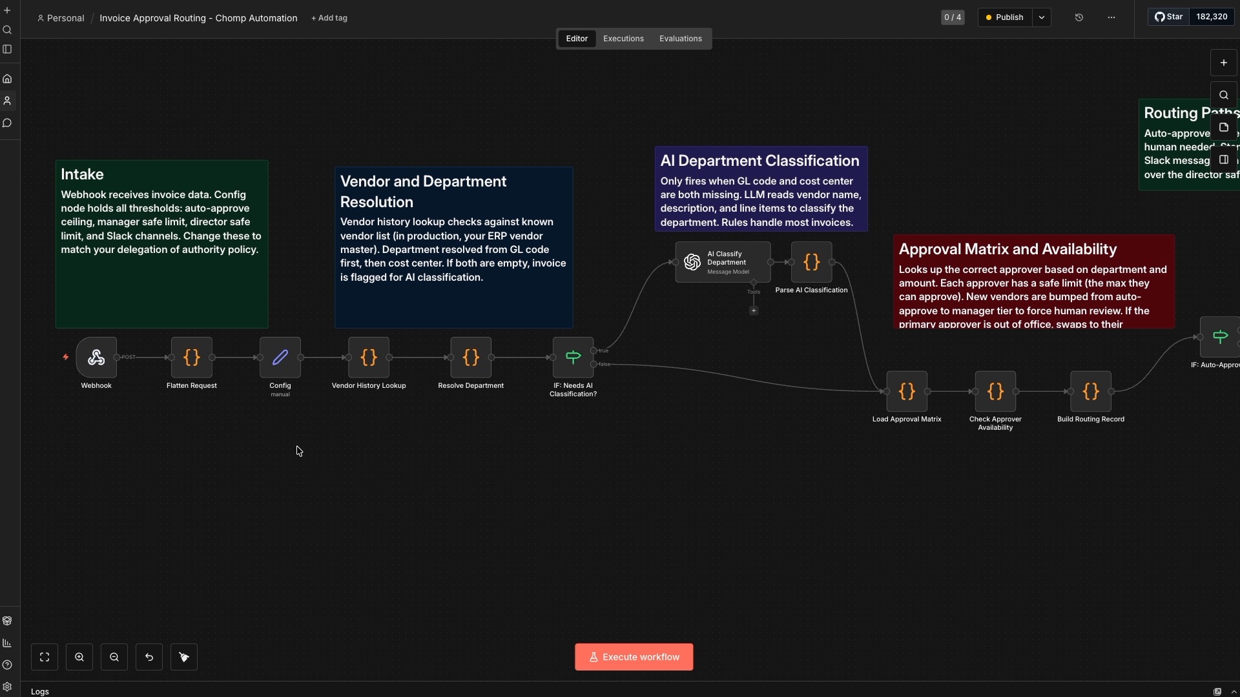Select the zoom to fit canvas icon
The width and height of the screenshot is (1240, 697).
point(44,657)
